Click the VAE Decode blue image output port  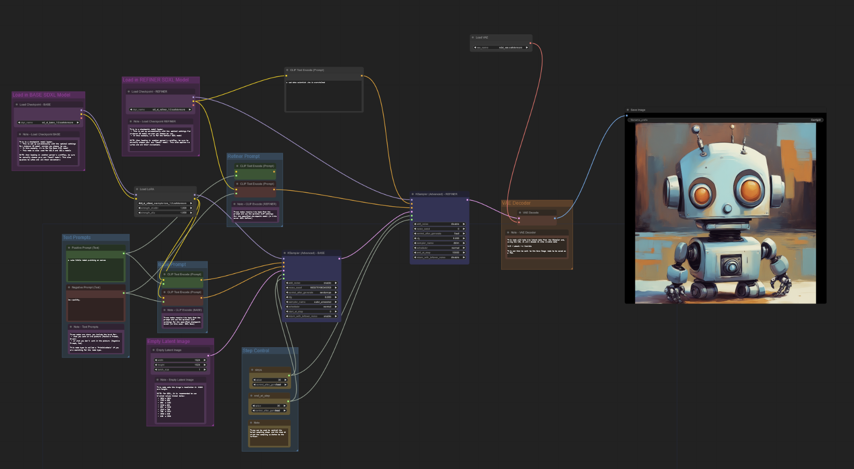click(555, 218)
